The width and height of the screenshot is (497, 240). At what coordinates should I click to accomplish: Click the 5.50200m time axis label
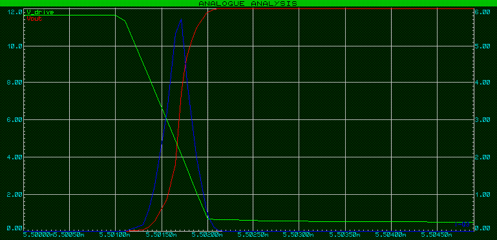(x=207, y=235)
